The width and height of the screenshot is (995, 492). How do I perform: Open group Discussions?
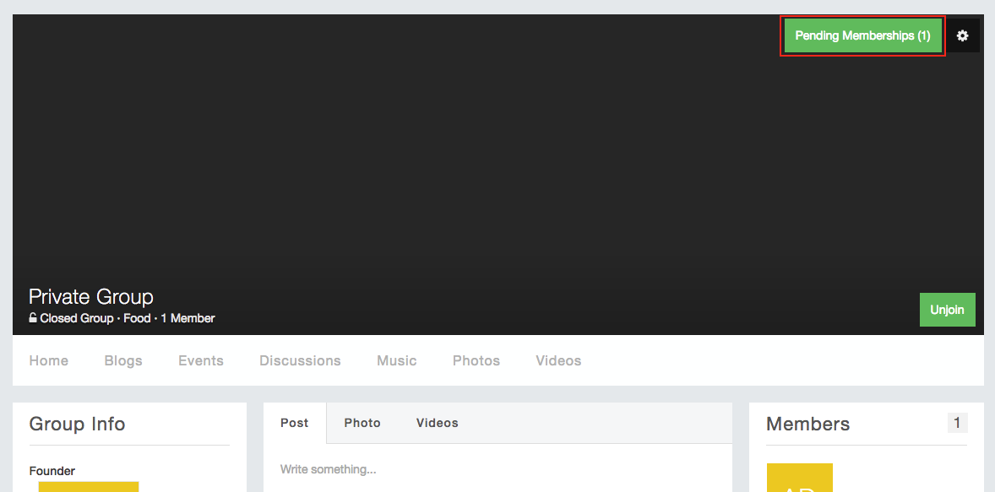click(x=300, y=360)
